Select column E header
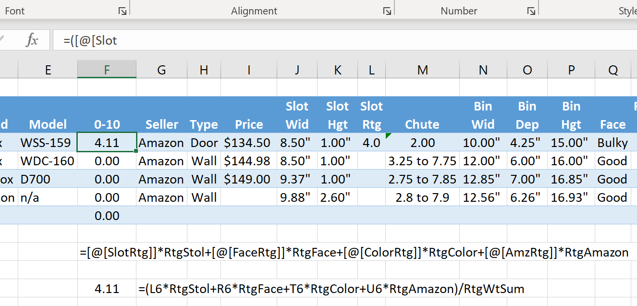 point(48,70)
